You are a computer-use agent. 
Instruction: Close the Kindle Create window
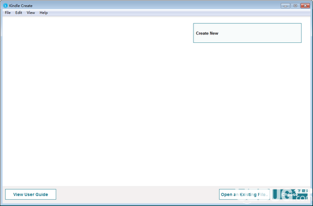pos(305,6)
